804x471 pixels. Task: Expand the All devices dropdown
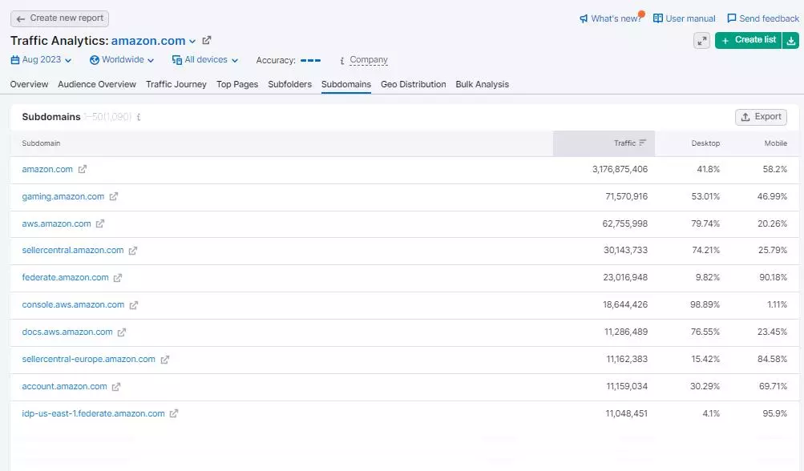(x=235, y=60)
